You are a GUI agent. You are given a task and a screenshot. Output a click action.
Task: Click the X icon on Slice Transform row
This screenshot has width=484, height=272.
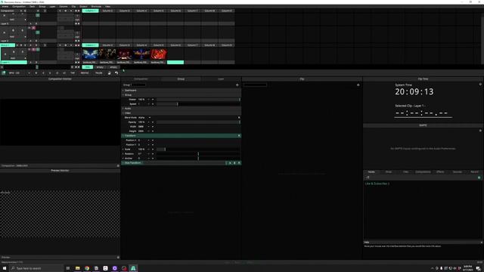239,163
